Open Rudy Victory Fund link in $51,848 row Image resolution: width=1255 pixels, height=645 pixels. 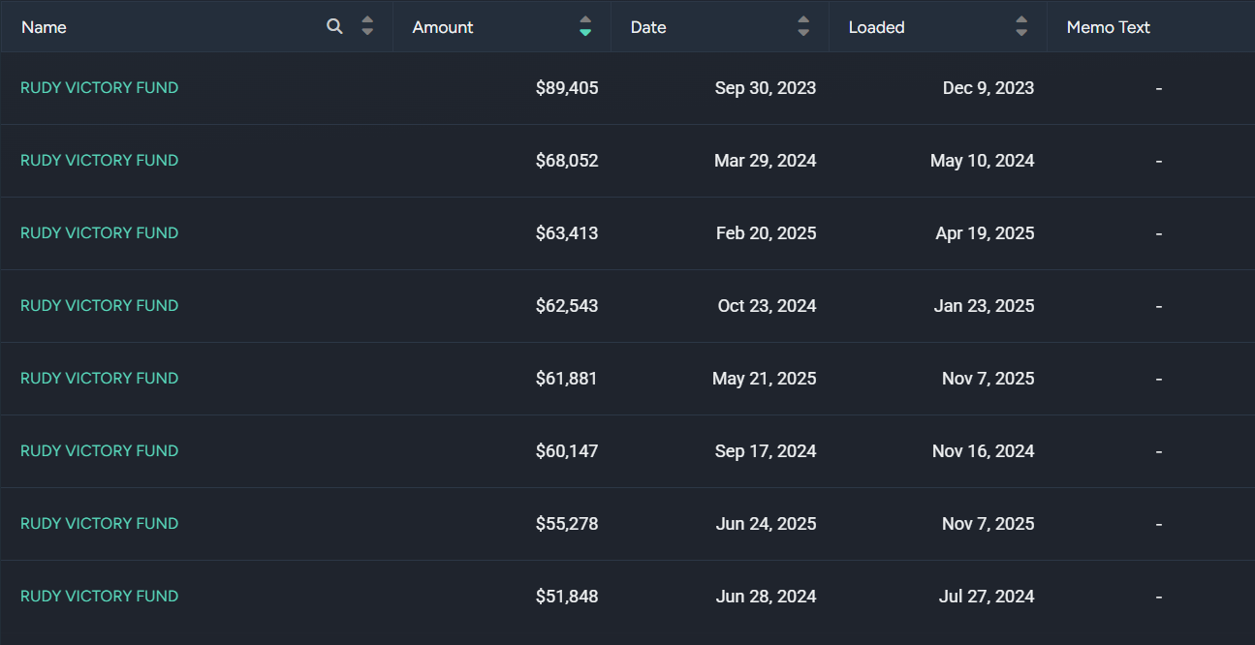coord(100,597)
